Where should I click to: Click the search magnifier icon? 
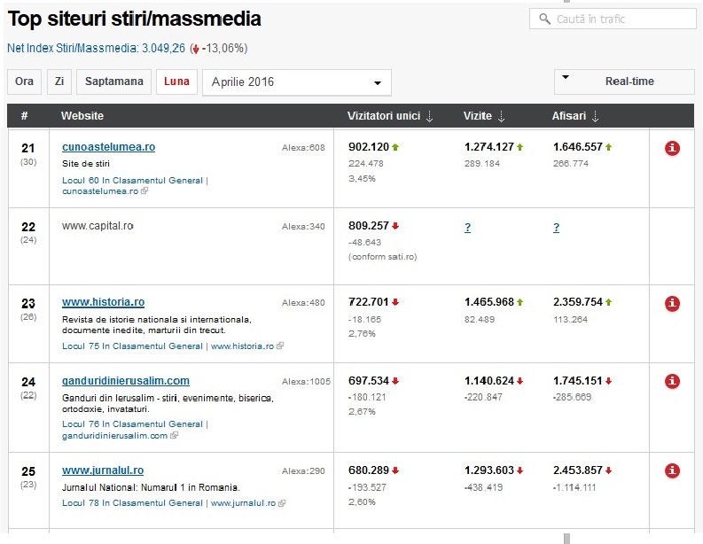(544, 19)
